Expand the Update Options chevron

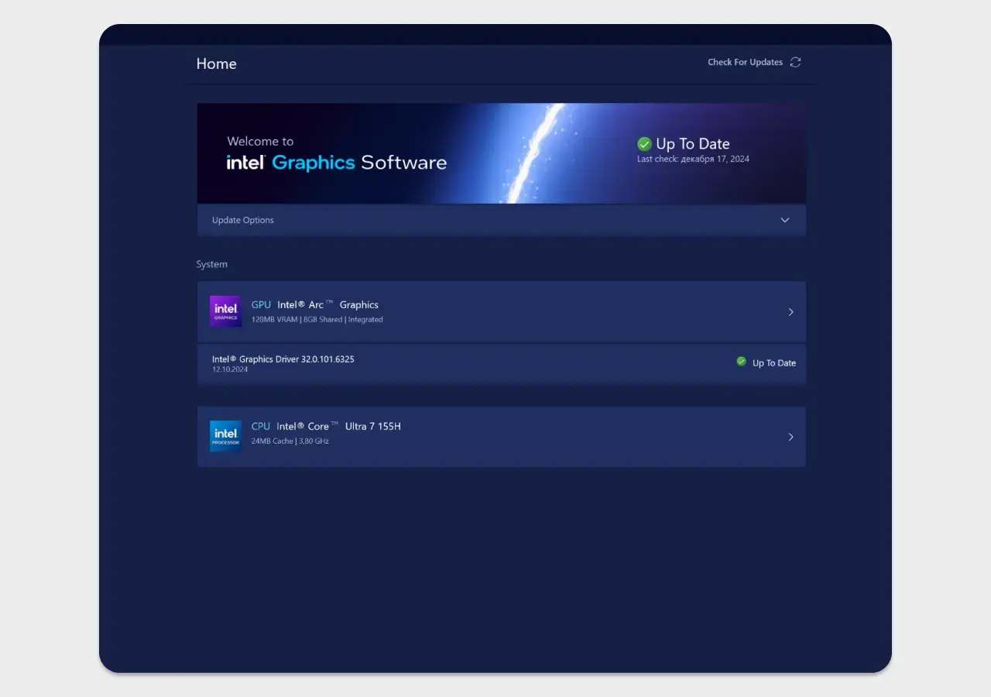[x=785, y=220]
